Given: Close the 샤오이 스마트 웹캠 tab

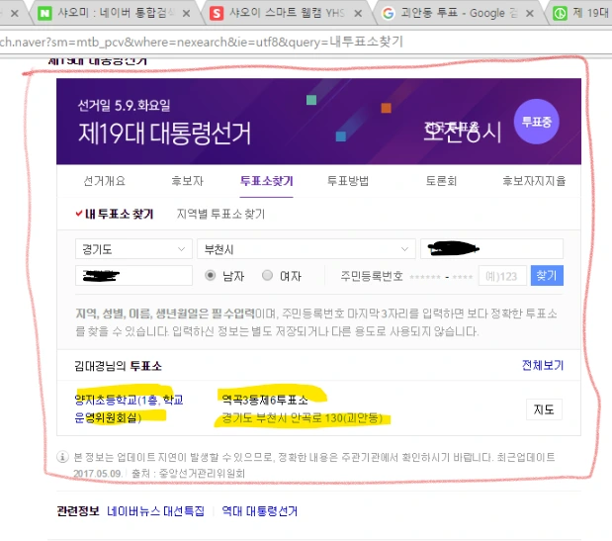Looking at the screenshot, I should click(x=358, y=13).
